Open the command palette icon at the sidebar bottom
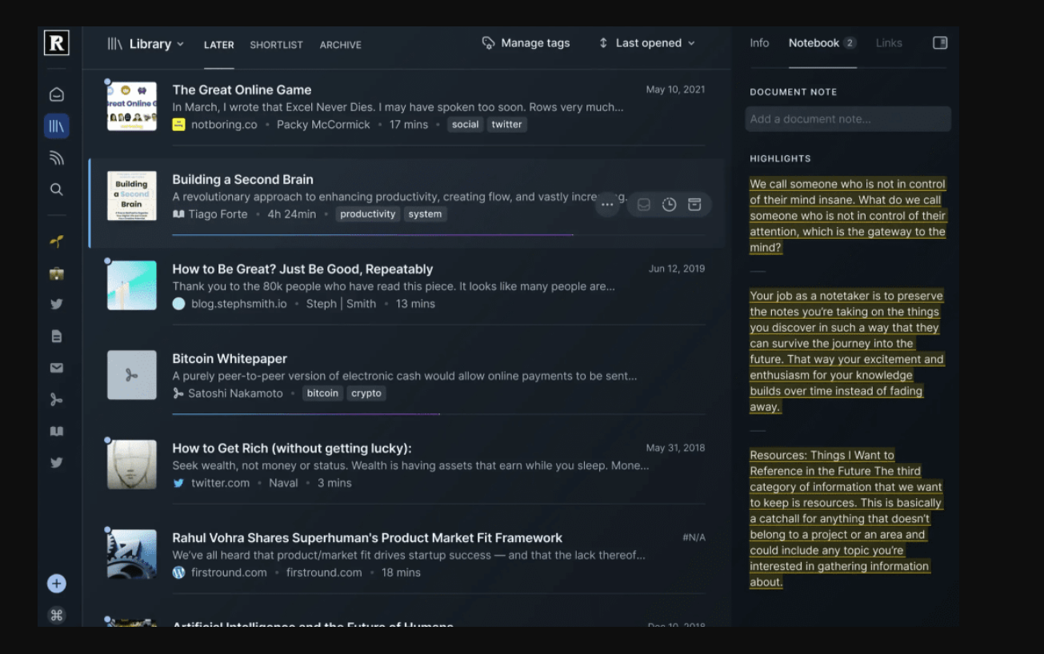Screen dimensions: 1044x654 point(57,615)
